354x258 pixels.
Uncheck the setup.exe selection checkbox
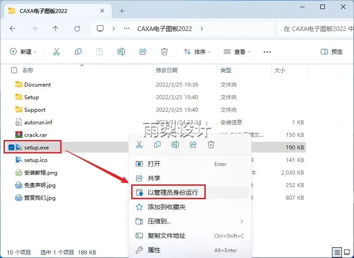11,147
